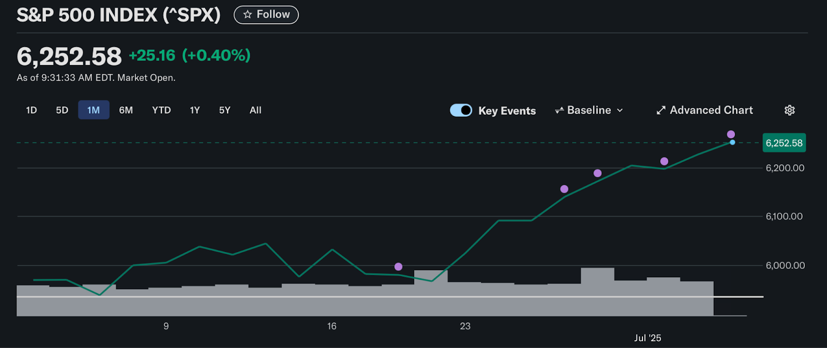This screenshot has width=827, height=348.
Task: Toggle the Key Events switch off
Action: click(461, 110)
